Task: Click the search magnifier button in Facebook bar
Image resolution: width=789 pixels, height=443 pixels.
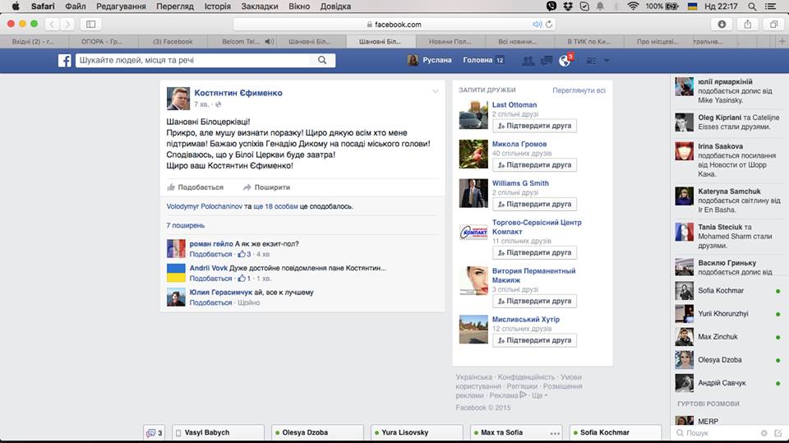Action: 322,60
